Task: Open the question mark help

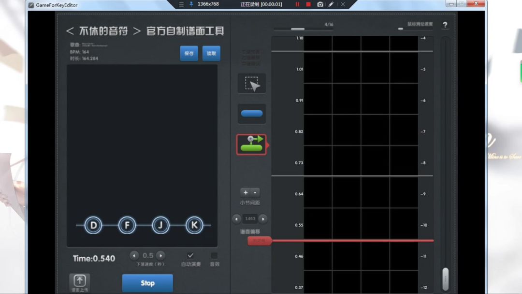Action: pos(445,25)
